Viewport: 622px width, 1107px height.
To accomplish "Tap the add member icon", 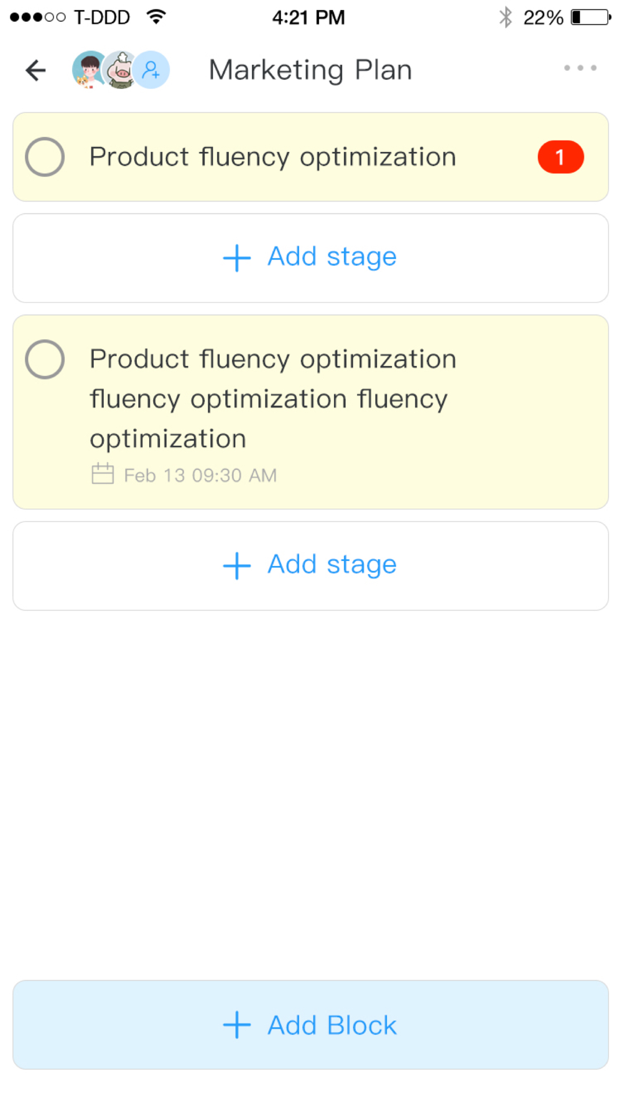I will (x=152, y=70).
